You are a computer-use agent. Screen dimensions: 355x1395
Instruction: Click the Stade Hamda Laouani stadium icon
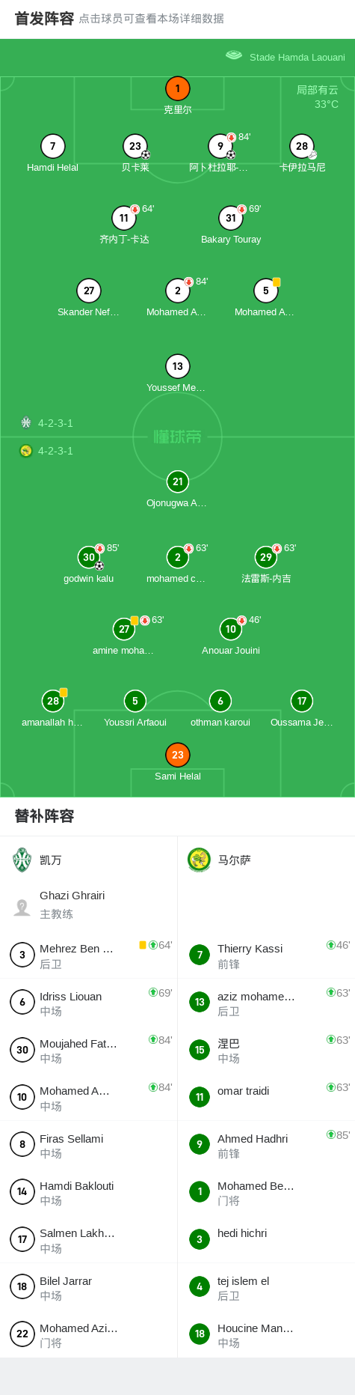coord(234,55)
